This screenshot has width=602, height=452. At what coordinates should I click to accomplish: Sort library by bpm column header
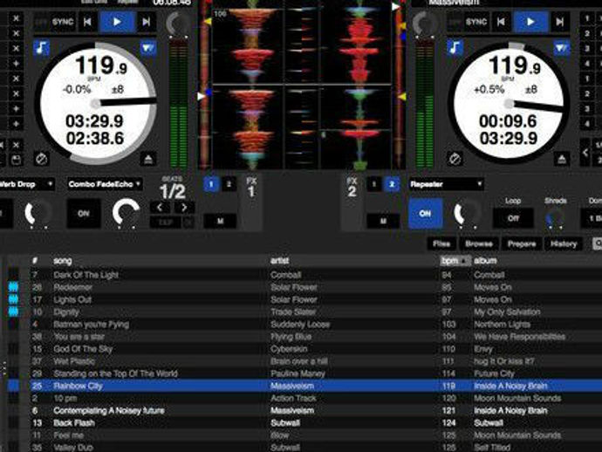click(x=455, y=261)
